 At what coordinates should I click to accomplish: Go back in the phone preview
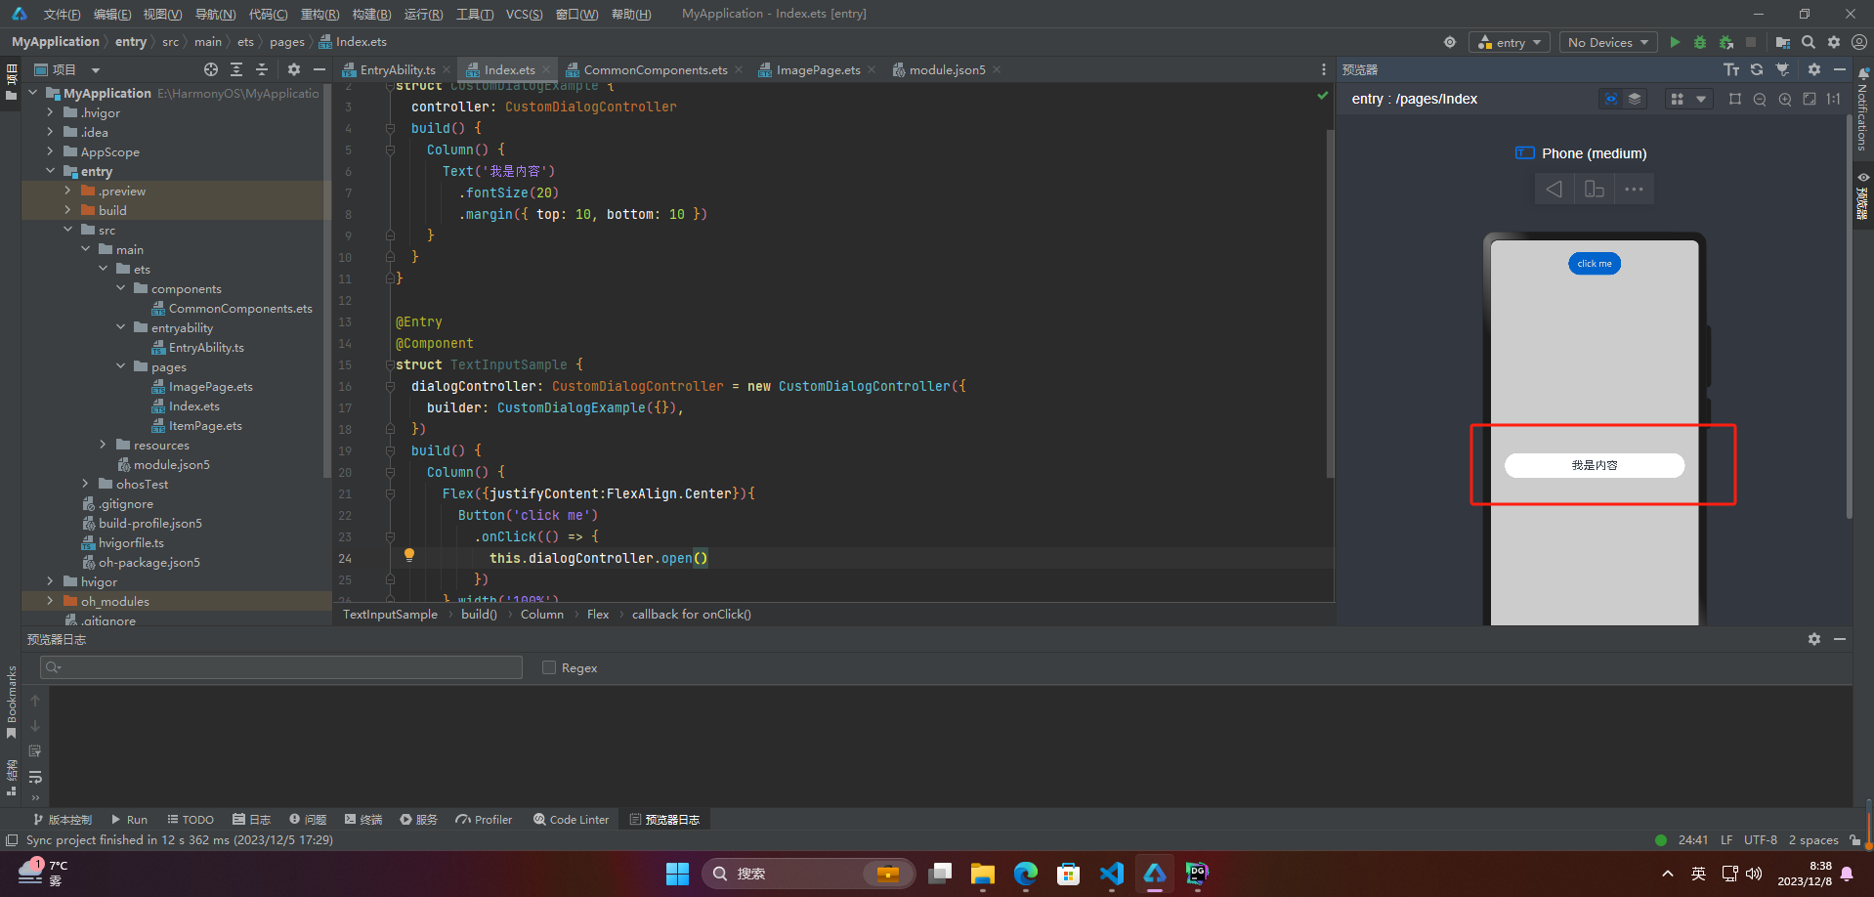click(1554, 189)
